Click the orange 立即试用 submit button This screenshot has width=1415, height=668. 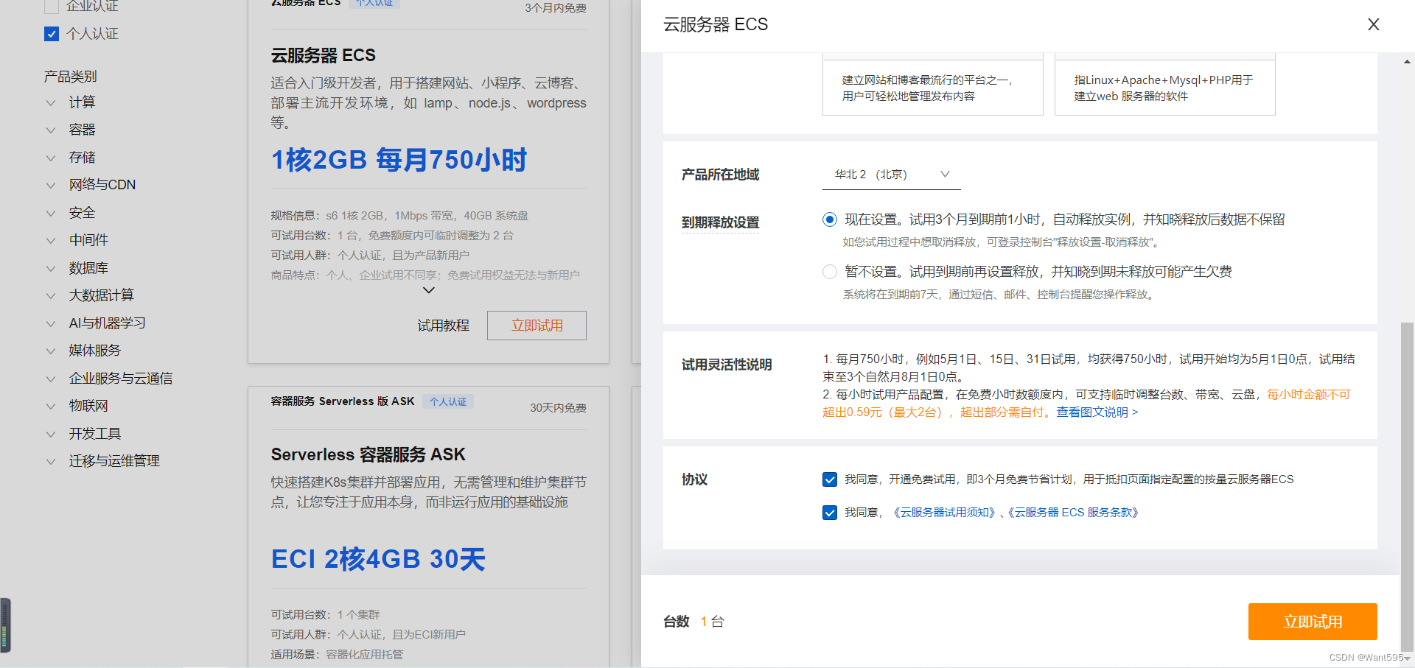pyautogui.click(x=1313, y=622)
